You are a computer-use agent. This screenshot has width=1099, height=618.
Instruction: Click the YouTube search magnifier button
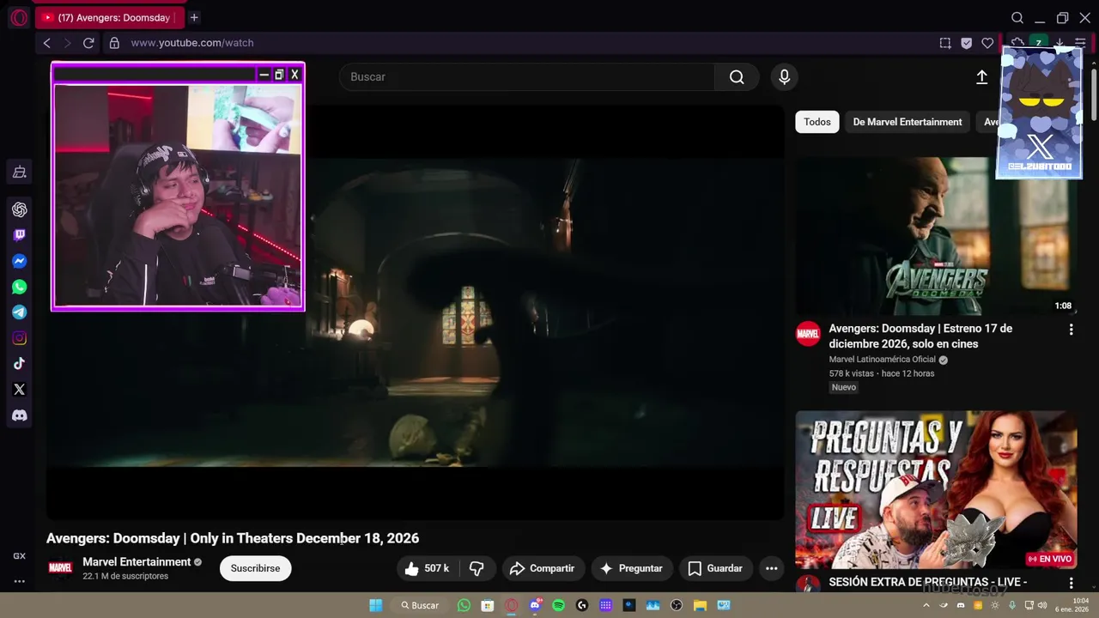[x=737, y=77]
